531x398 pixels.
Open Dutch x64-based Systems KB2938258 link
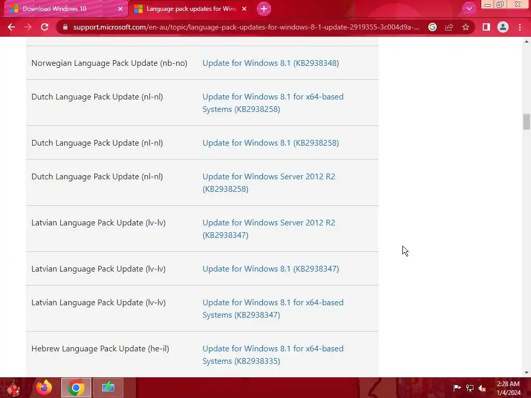[x=273, y=103]
